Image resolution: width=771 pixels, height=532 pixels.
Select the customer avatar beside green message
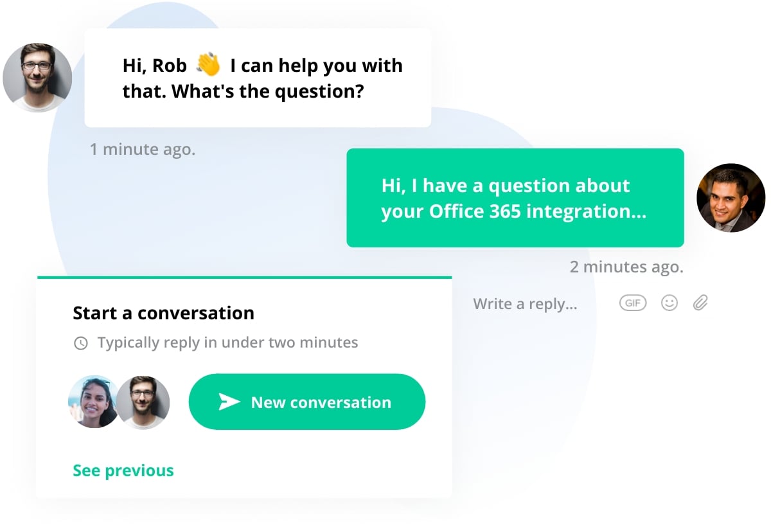731,198
